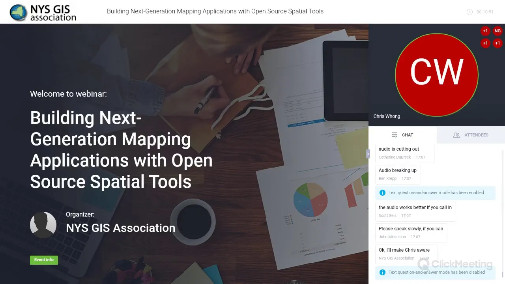Click the Chris Whong name label
The width and height of the screenshot is (505, 284).
[387, 116]
